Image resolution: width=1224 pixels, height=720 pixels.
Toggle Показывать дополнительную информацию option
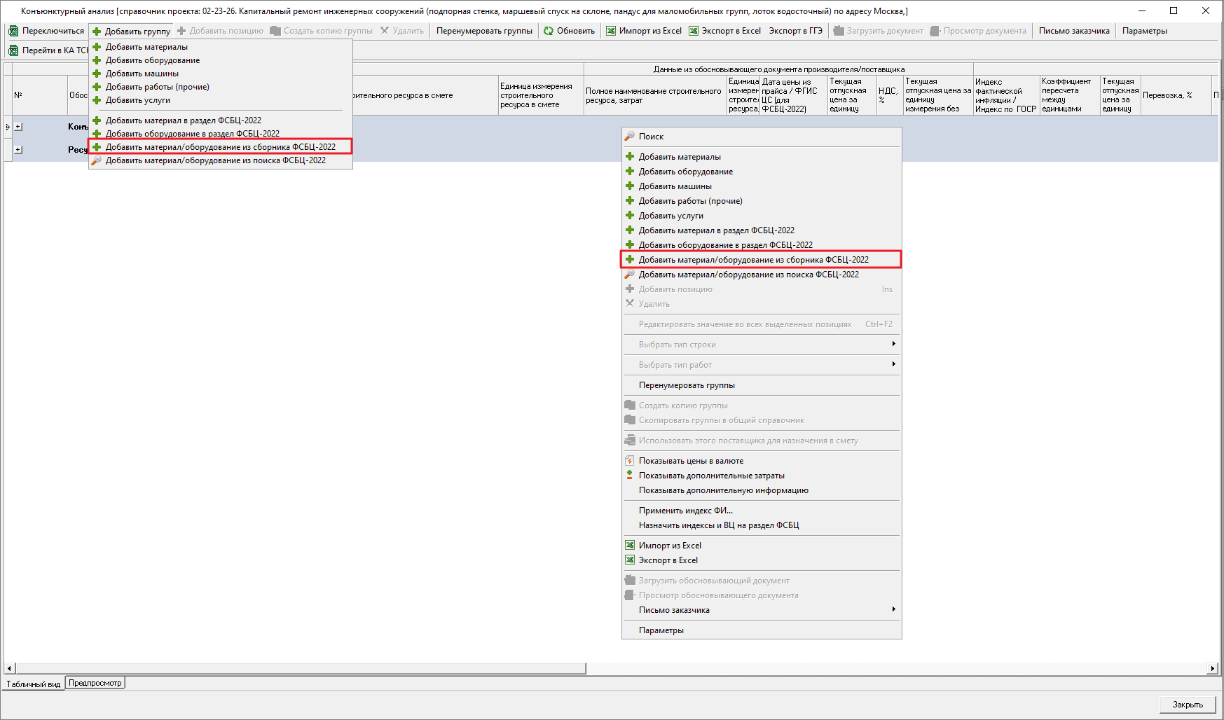(x=723, y=490)
